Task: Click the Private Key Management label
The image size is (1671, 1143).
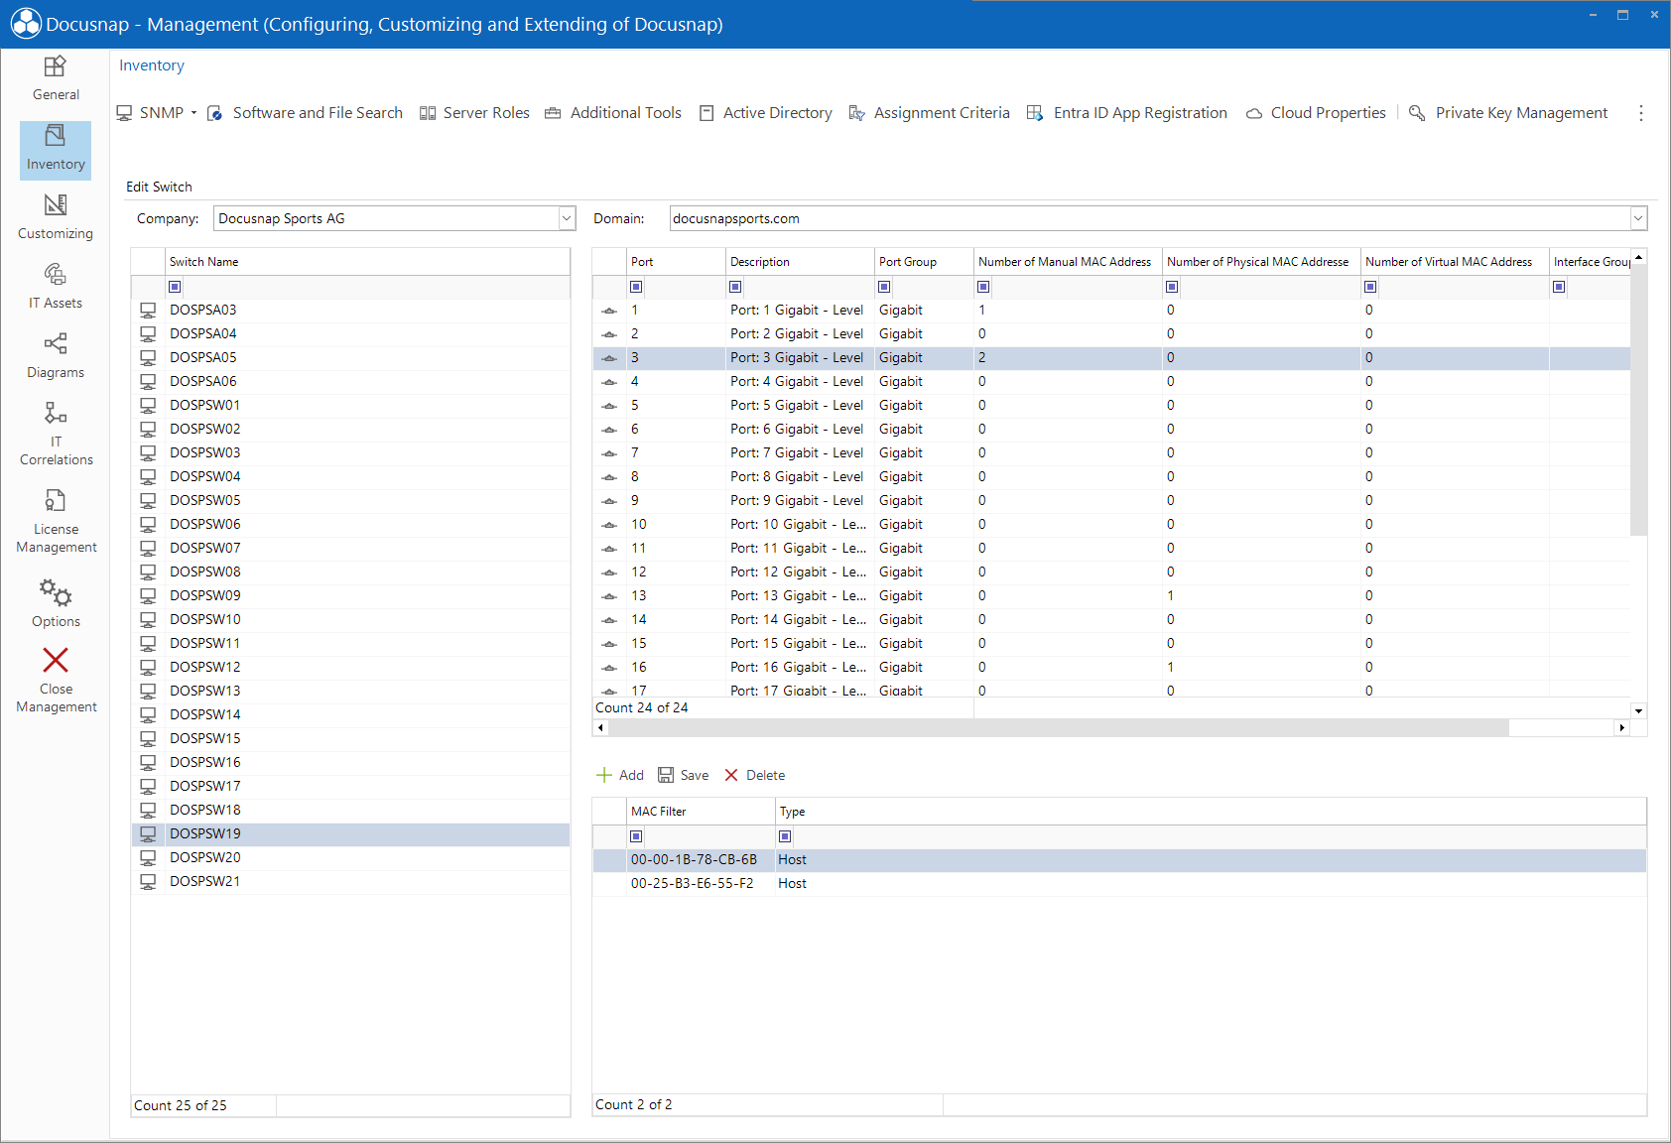Action: pyautogui.click(x=1521, y=113)
